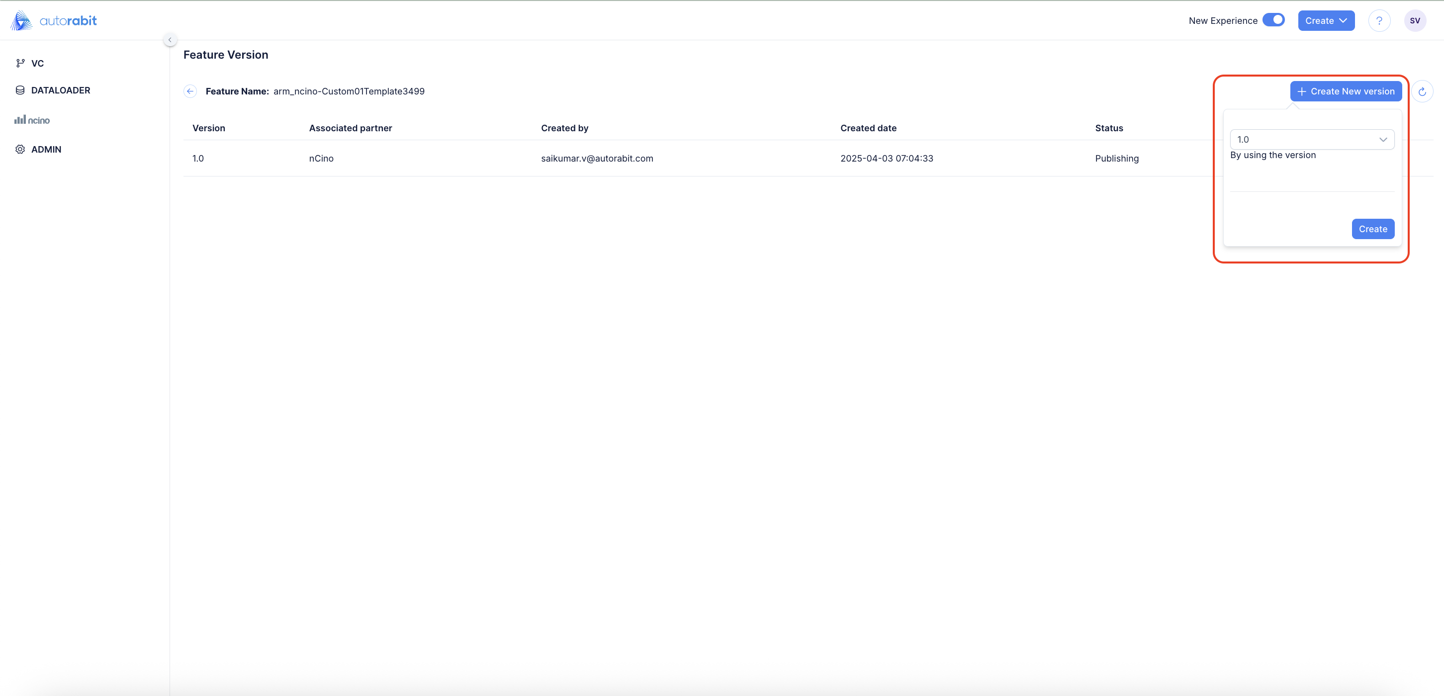
Task: Click the Admin gear icon
Action: tap(20, 149)
